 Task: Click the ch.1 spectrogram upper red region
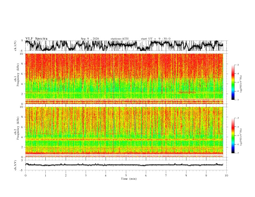pyautogui.click(x=124, y=66)
